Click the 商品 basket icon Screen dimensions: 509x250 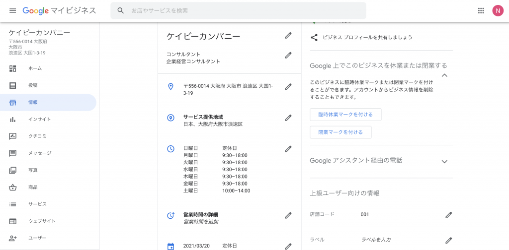click(12, 187)
